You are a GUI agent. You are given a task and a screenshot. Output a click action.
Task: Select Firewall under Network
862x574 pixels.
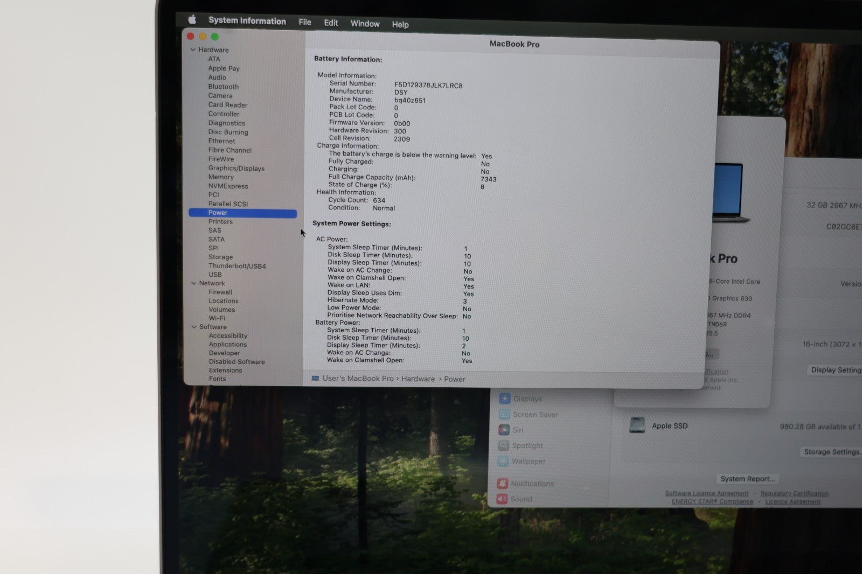point(220,292)
